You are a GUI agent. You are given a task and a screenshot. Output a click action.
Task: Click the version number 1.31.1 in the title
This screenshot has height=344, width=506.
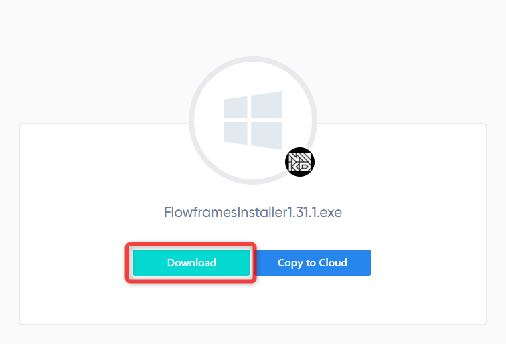click(x=302, y=212)
